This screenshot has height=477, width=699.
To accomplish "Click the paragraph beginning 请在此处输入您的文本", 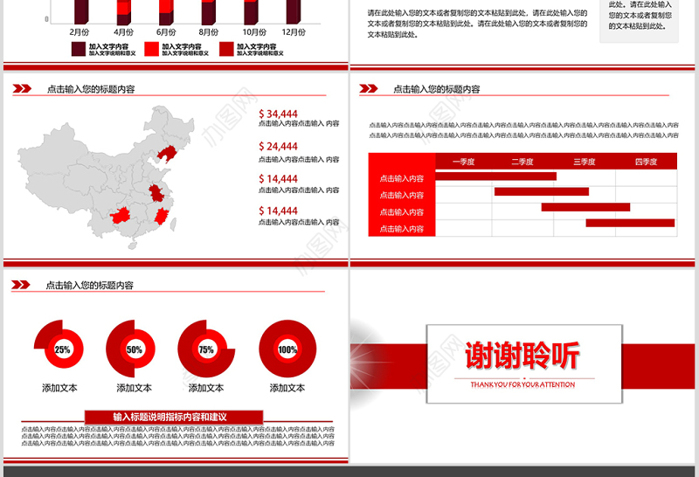I will click(477, 24).
